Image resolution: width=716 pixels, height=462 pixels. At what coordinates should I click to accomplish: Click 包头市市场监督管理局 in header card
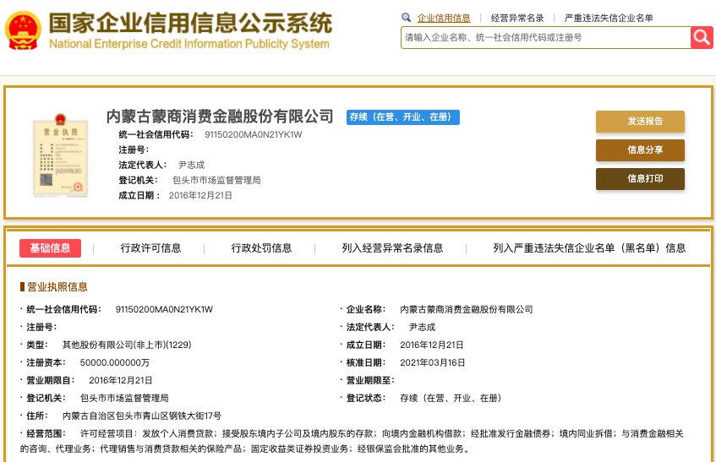pyautogui.click(x=216, y=180)
